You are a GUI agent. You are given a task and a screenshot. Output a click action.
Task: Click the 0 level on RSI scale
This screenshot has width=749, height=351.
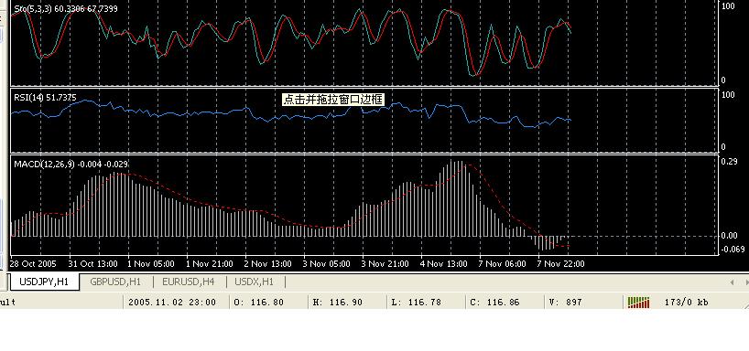pos(722,147)
